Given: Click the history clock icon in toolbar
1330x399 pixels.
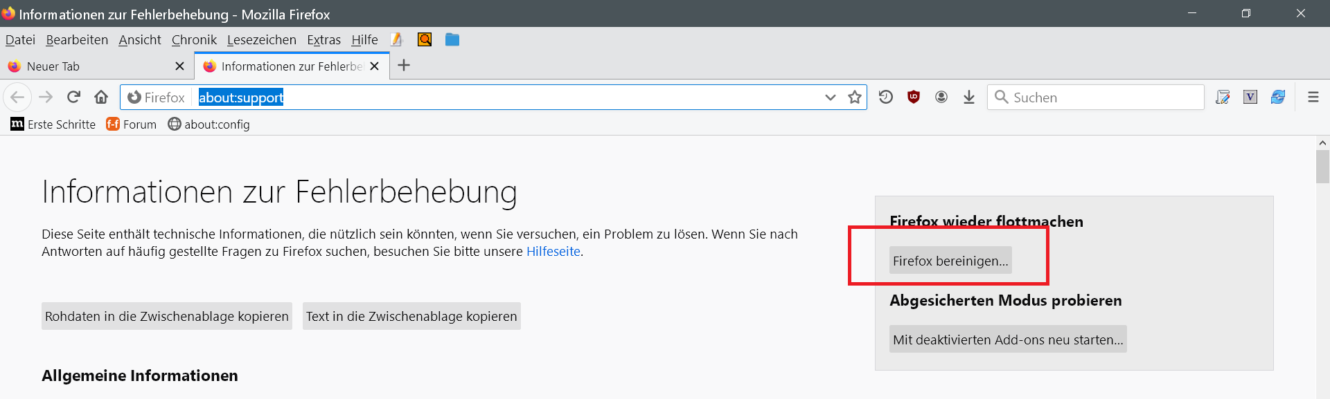Looking at the screenshot, I should coord(886,98).
